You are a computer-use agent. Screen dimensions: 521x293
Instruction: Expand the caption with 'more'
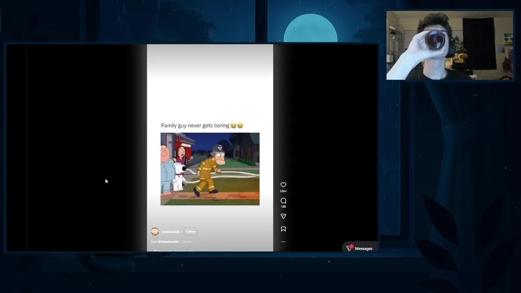[187, 242]
